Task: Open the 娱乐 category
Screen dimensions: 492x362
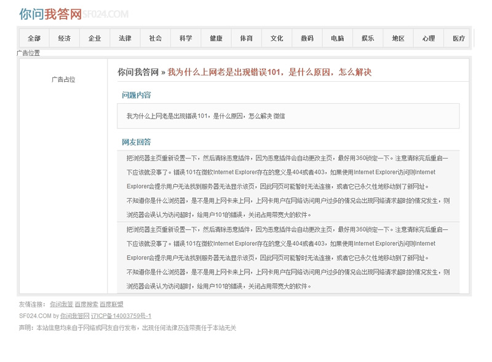Action: pos(368,38)
